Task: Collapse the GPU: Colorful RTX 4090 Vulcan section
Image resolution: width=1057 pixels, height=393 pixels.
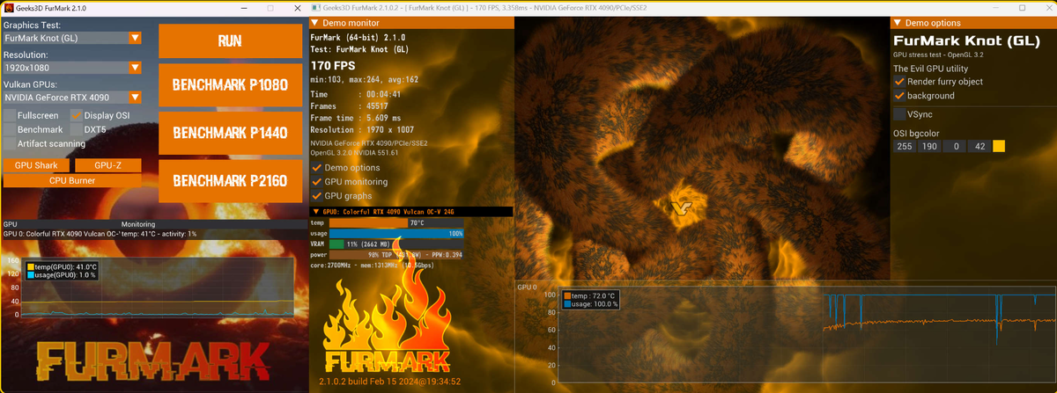Action: coord(316,212)
